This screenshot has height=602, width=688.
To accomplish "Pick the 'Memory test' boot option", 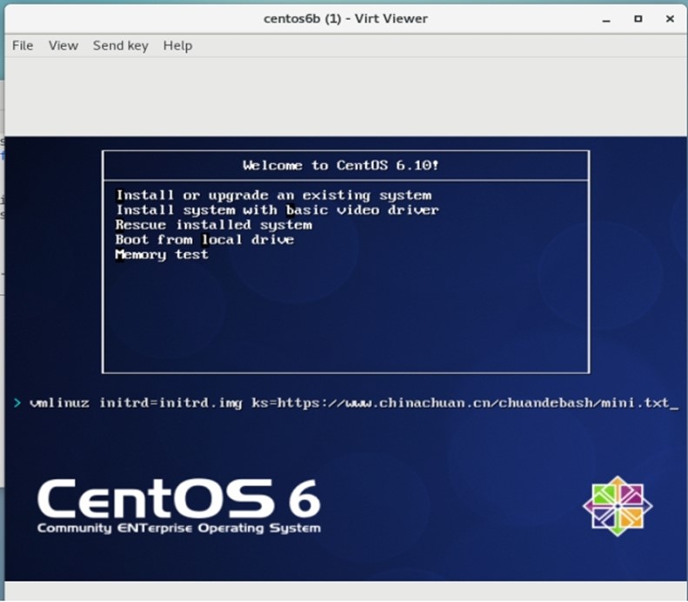I will click(162, 255).
